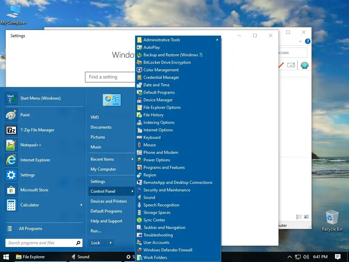The width and height of the screenshot is (349, 262).
Task: Open the Action Center notifications
Action: (x=338, y=257)
